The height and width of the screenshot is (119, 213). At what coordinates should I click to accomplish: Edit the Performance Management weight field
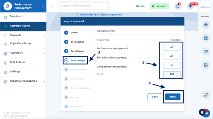pos(172,47)
